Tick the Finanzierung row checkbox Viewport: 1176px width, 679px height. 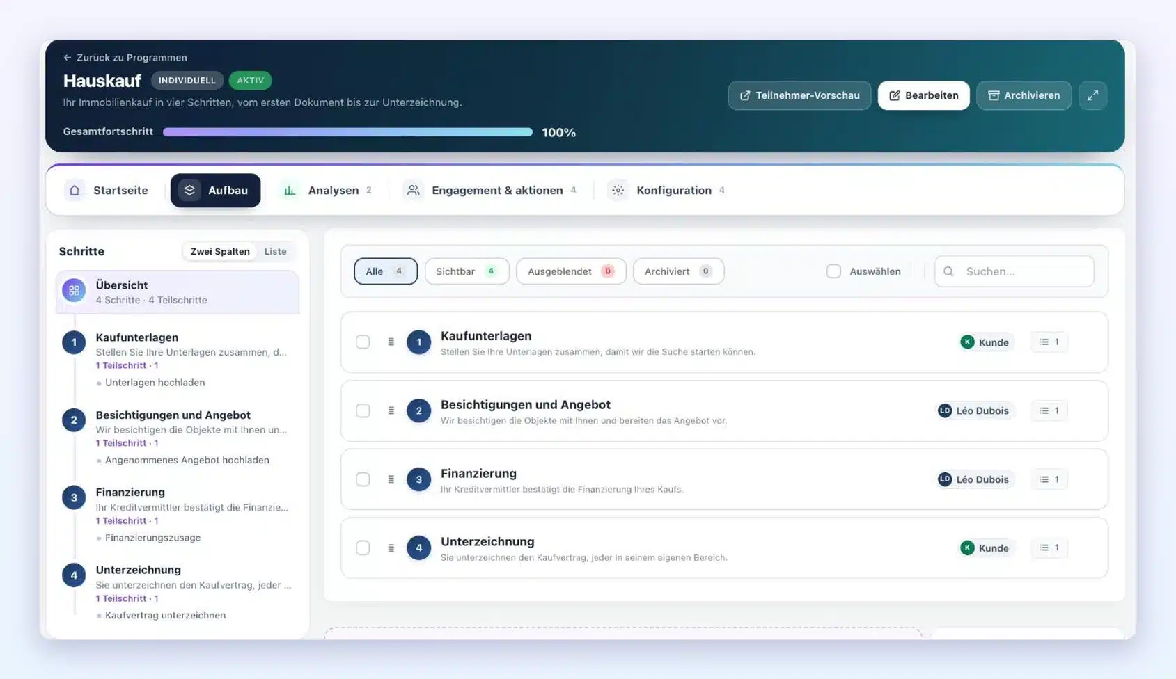[363, 479]
